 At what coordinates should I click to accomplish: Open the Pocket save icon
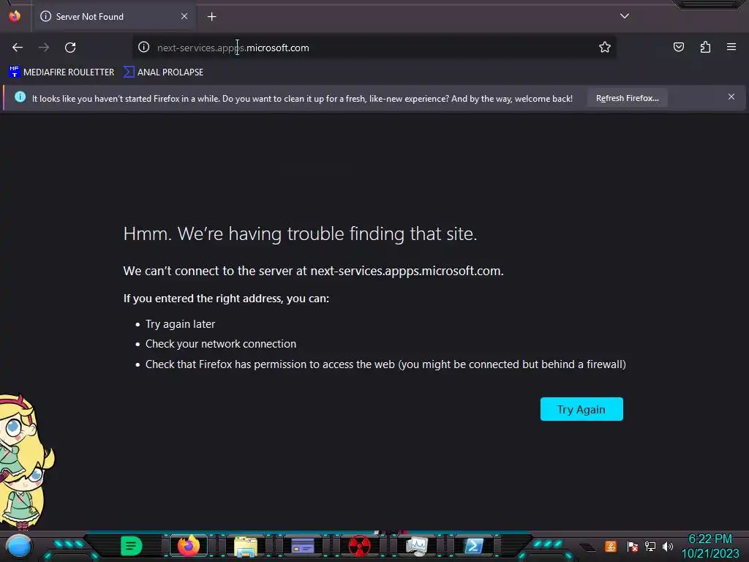click(678, 47)
